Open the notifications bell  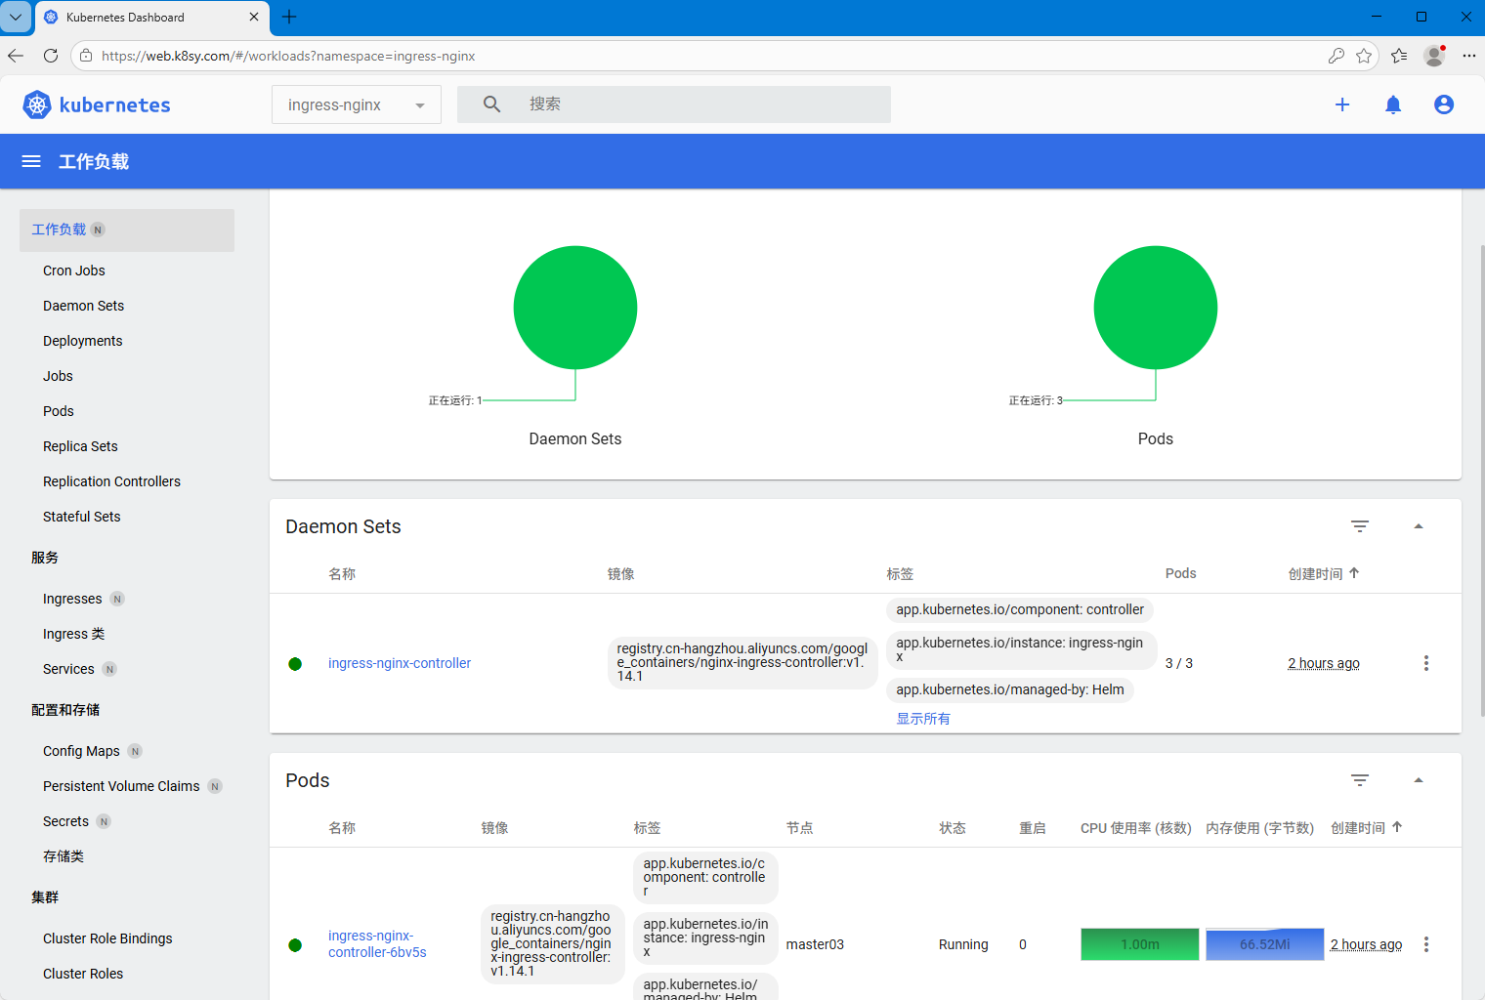1393,104
